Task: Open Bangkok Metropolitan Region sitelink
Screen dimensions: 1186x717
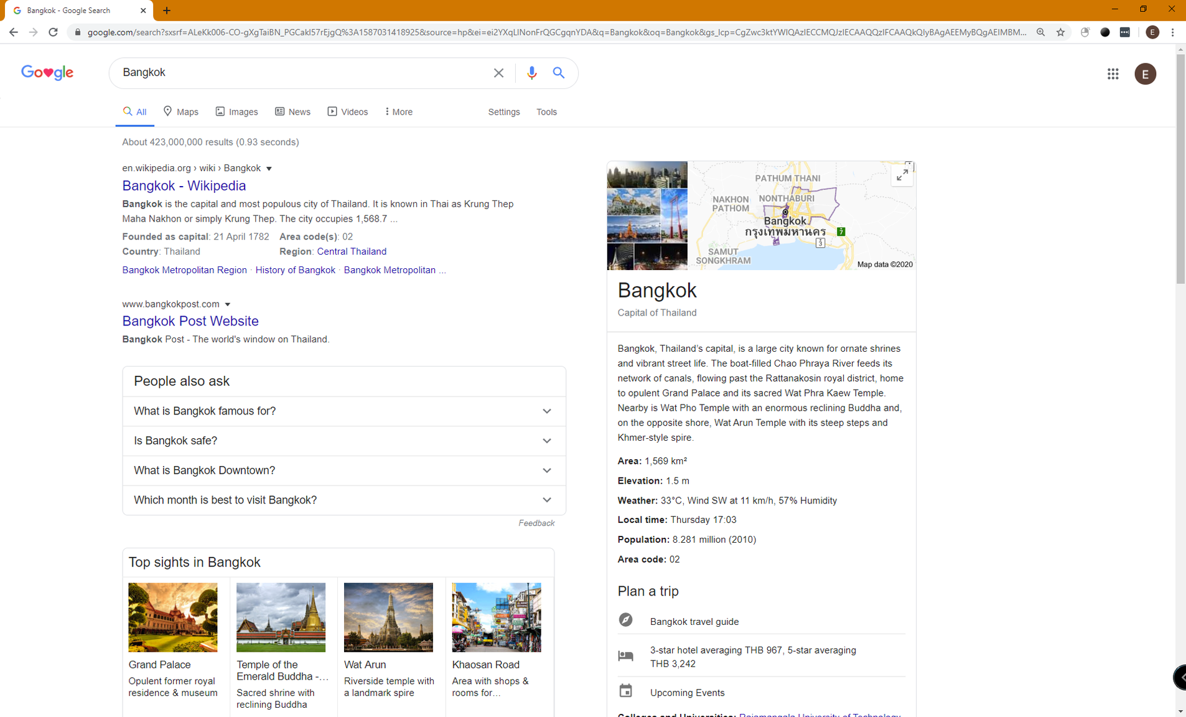Action: coord(184,270)
